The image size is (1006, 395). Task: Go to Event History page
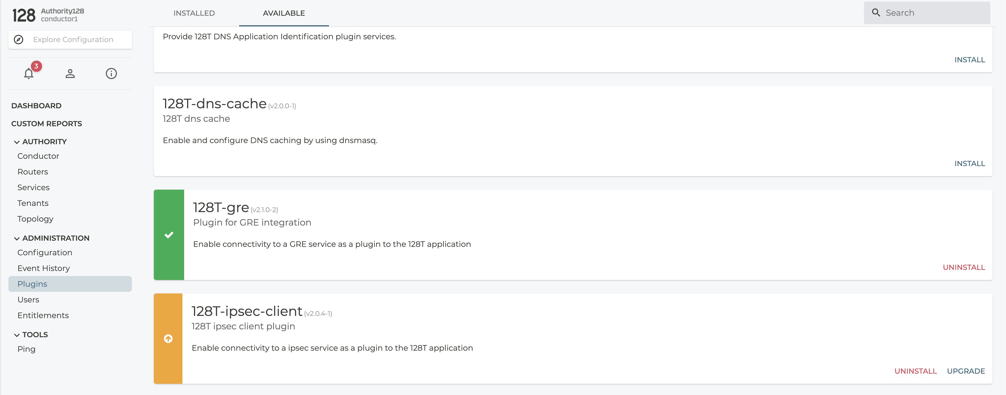pos(44,268)
